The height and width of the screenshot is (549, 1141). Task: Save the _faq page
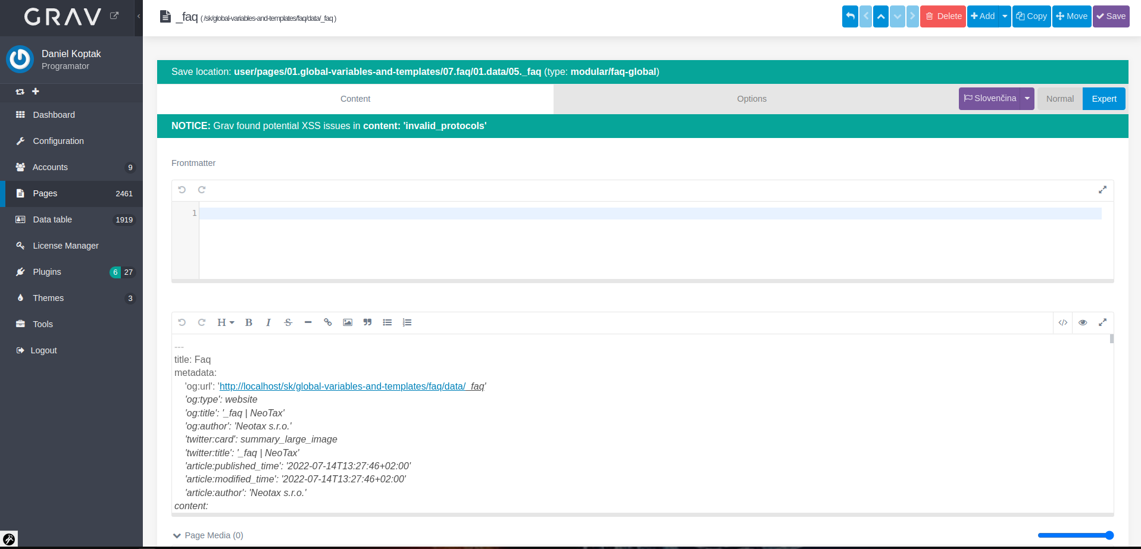tap(1111, 16)
